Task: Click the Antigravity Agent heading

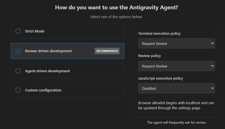Action: [116, 8]
